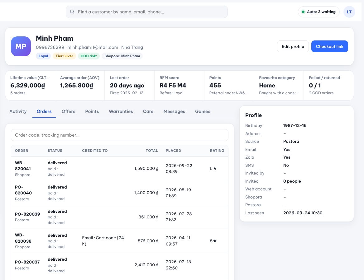View the Messages tab
This screenshot has height=280, width=364.
click(174, 111)
